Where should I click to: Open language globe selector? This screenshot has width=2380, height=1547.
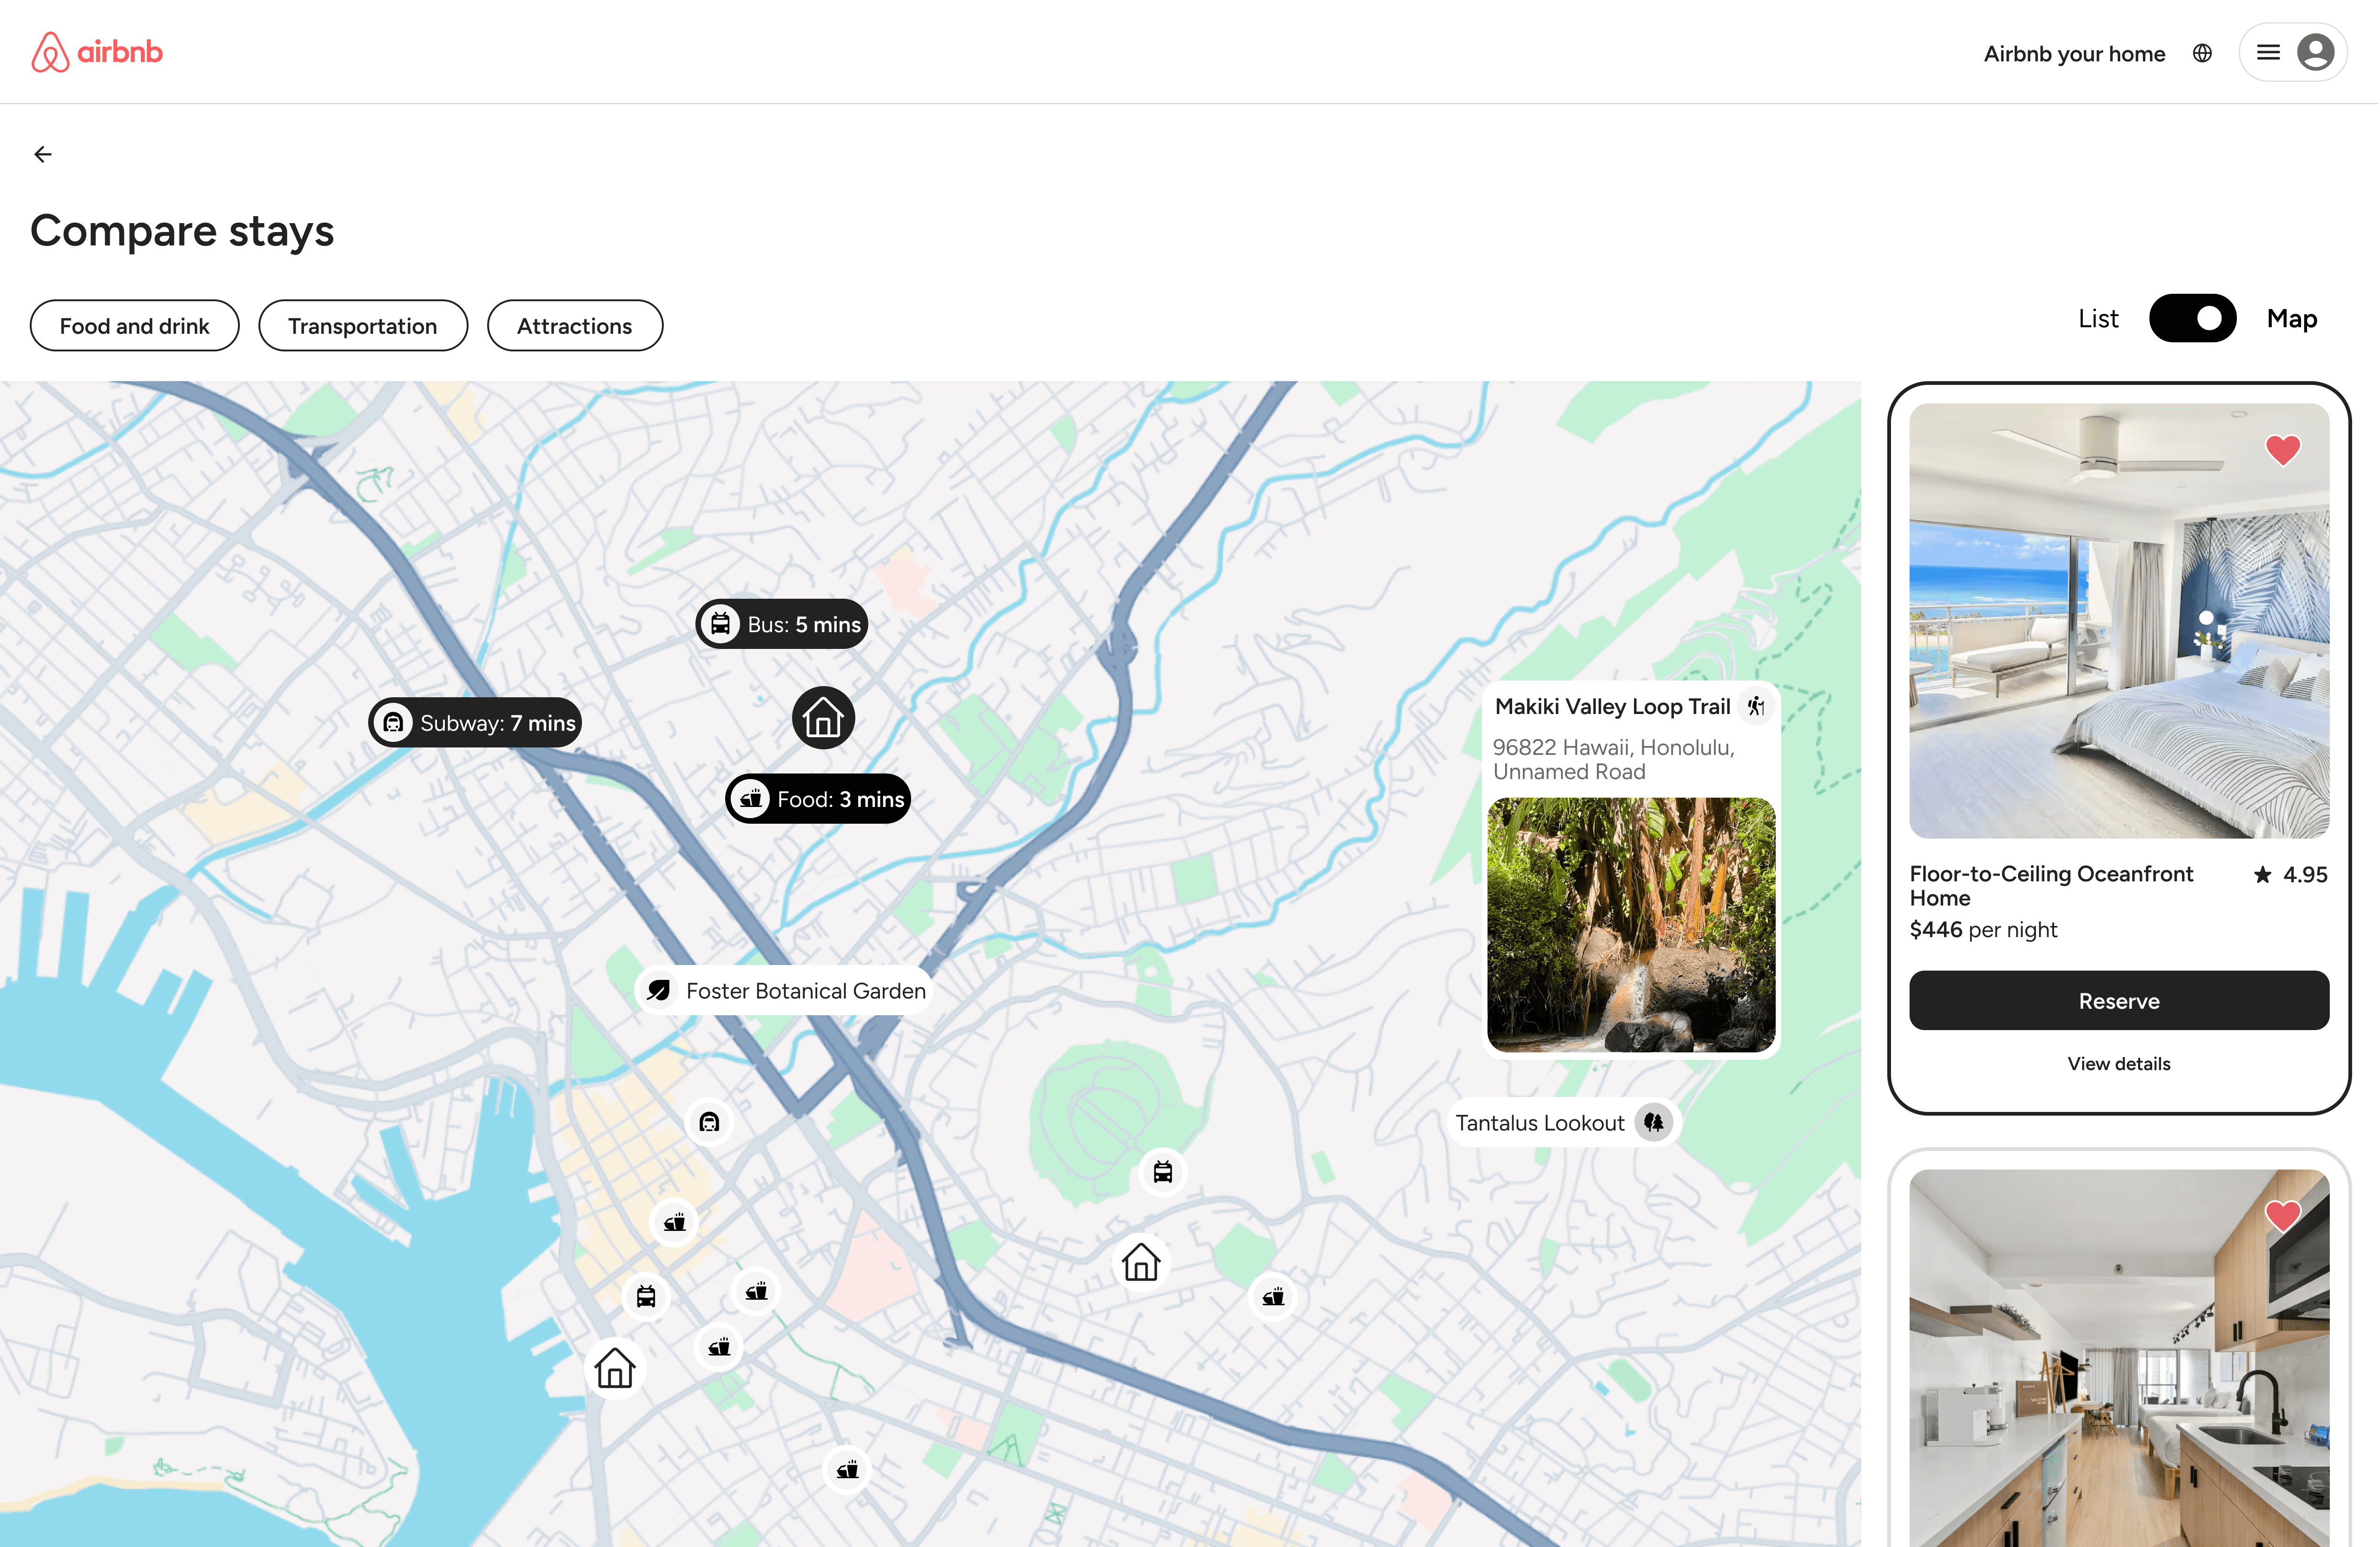coord(2202,53)
